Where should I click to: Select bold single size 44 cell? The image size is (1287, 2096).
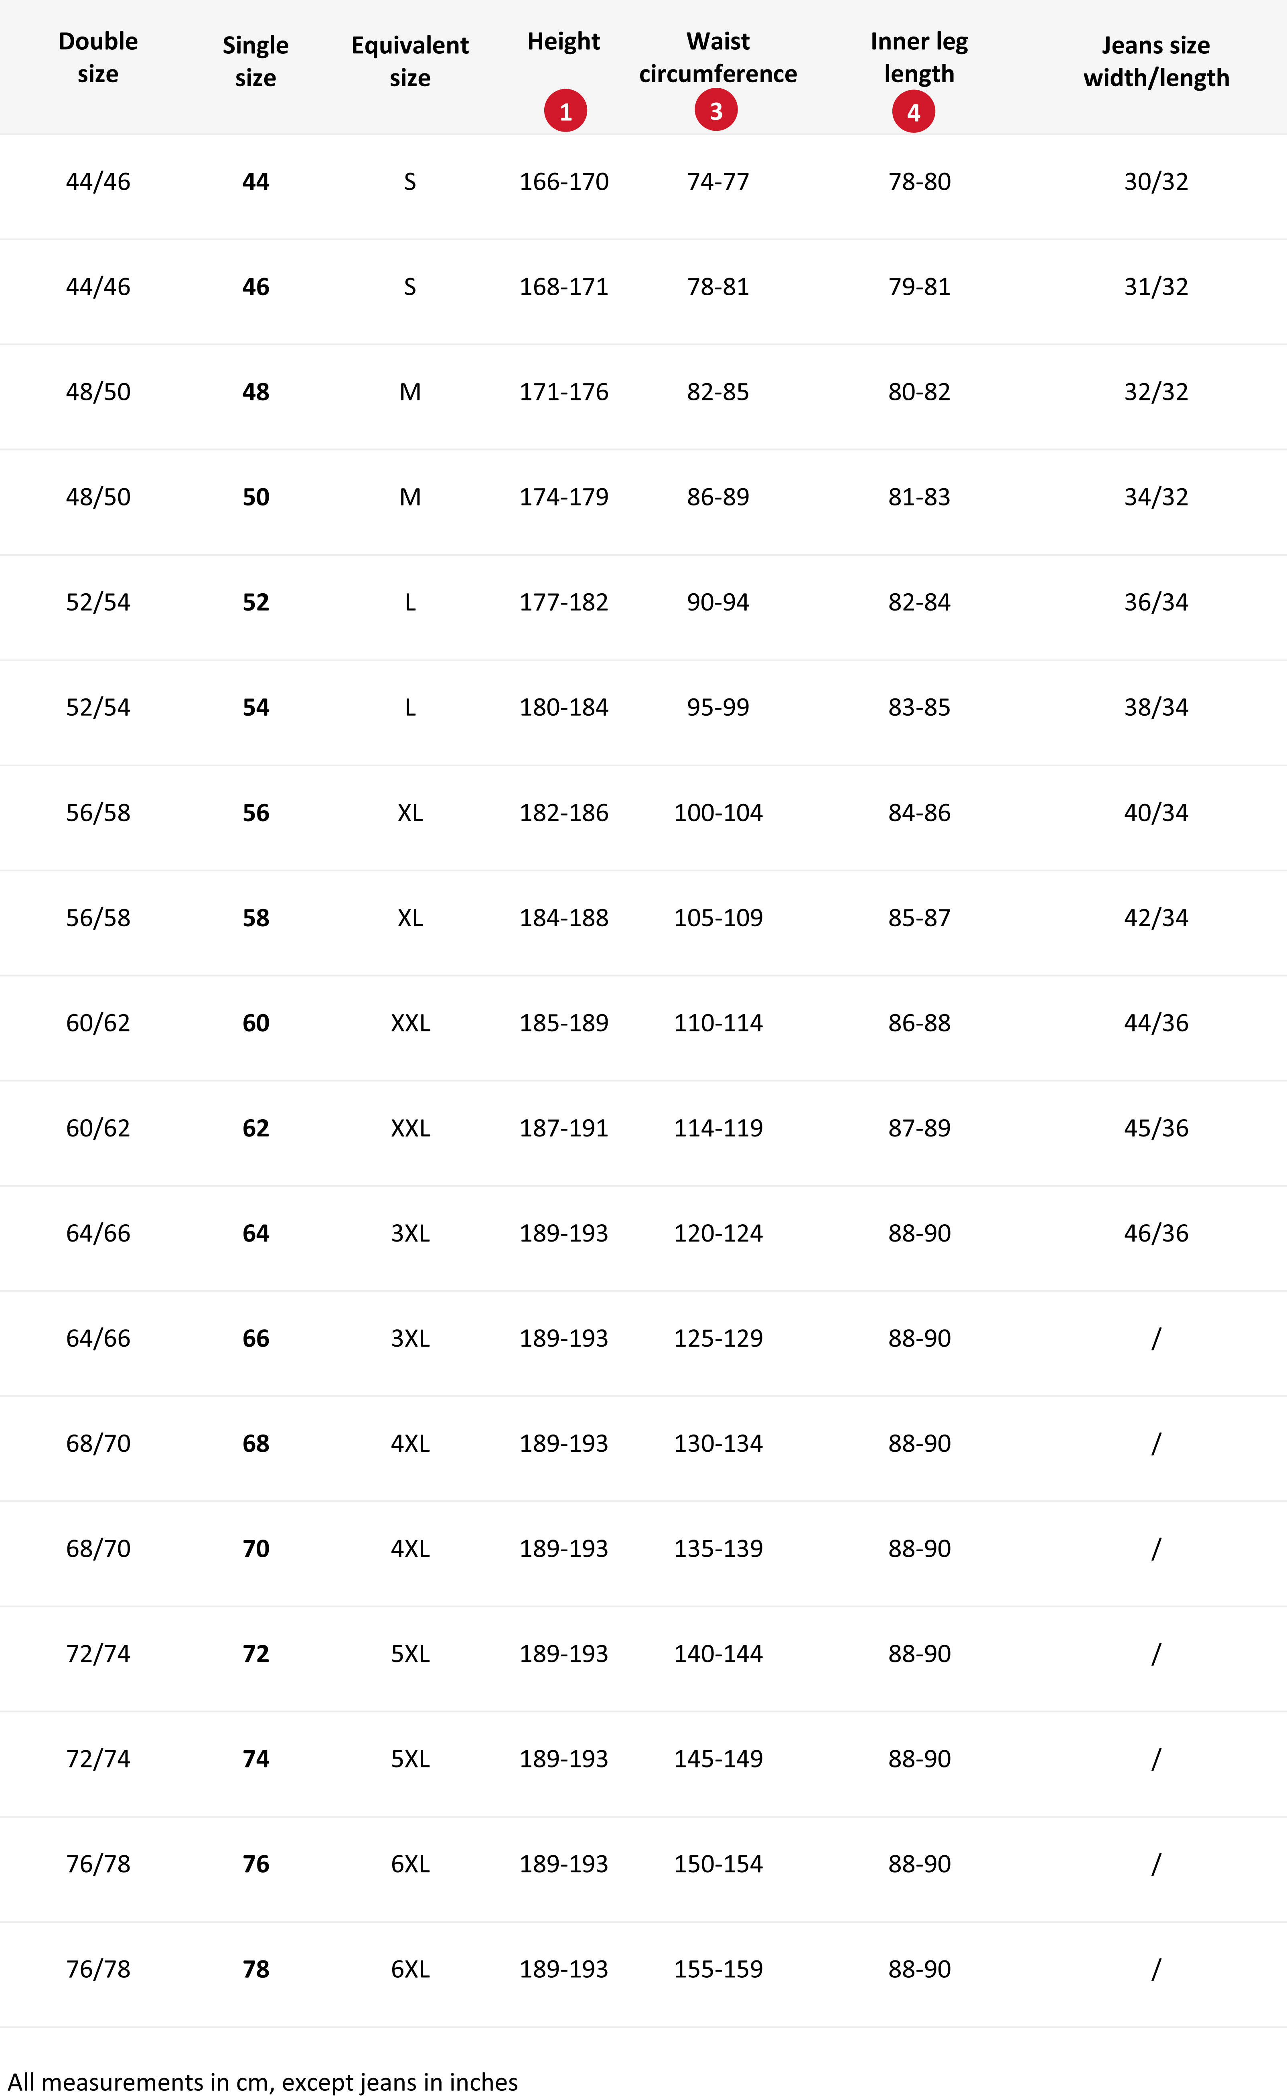[x=255, y=182]
